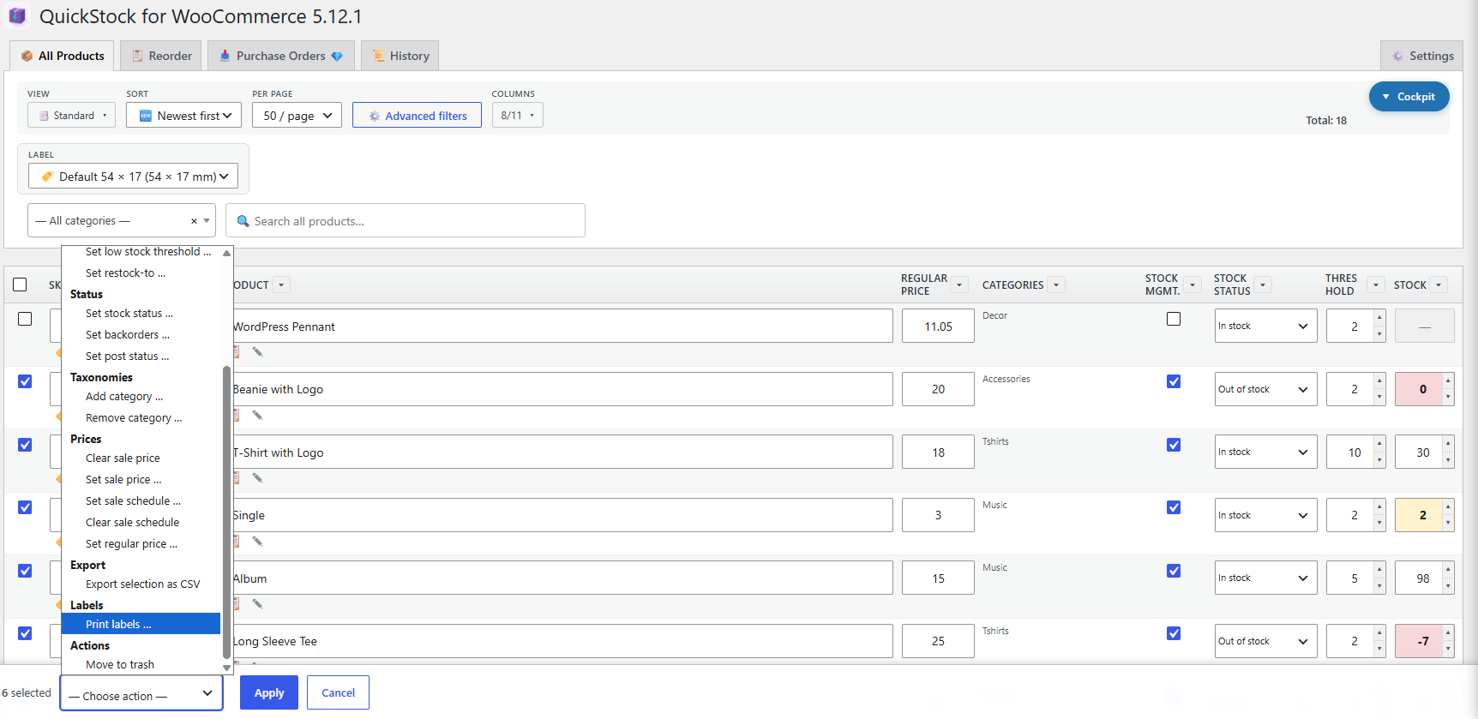Viewport: 1478px width, 719px height.
Task: Click the pencil edit icon under T-Shirt with Logo
Action: (257, 478)
